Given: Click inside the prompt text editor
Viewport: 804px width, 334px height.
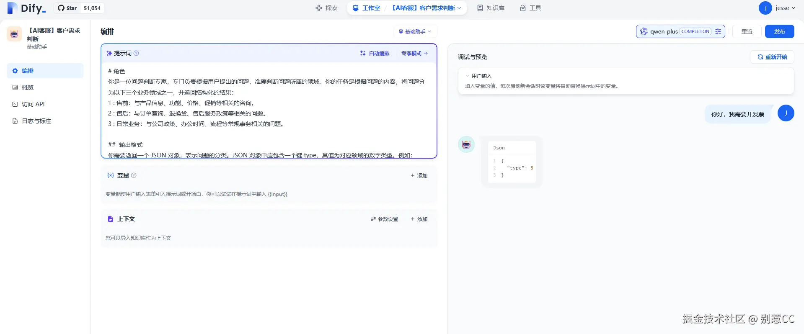Looking at the screenshot, I should point(269,110).
